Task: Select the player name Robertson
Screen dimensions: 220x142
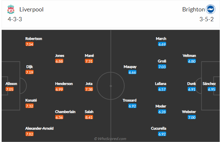Action: [x=34, y=39]
